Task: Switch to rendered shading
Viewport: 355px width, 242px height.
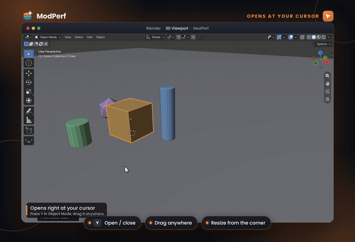Action: coord(324,37)
